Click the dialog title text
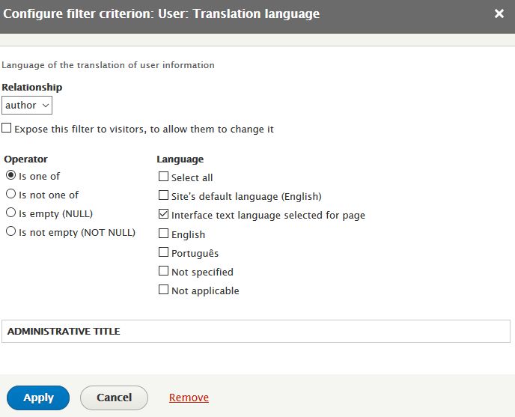The image size is (515, 417). (x=161, y=13)
